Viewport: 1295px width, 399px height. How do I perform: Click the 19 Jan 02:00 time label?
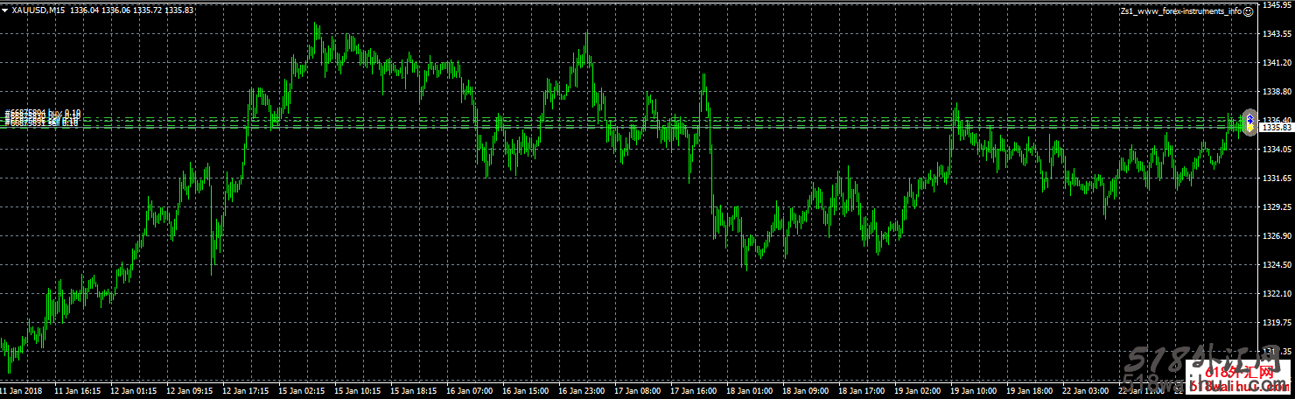(920, 390)
